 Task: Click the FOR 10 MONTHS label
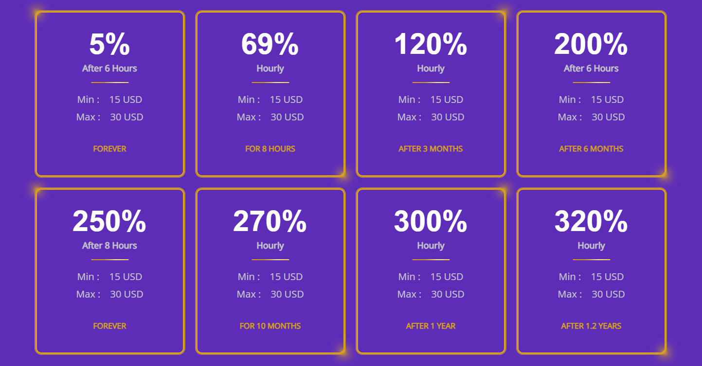click(270, 326)
